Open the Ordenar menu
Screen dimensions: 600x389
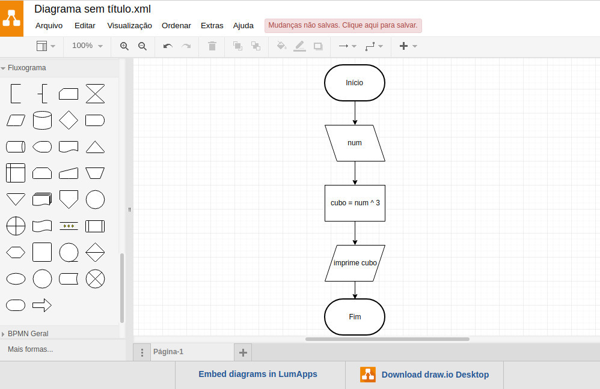pyautogui.click(x=176, y=26)
